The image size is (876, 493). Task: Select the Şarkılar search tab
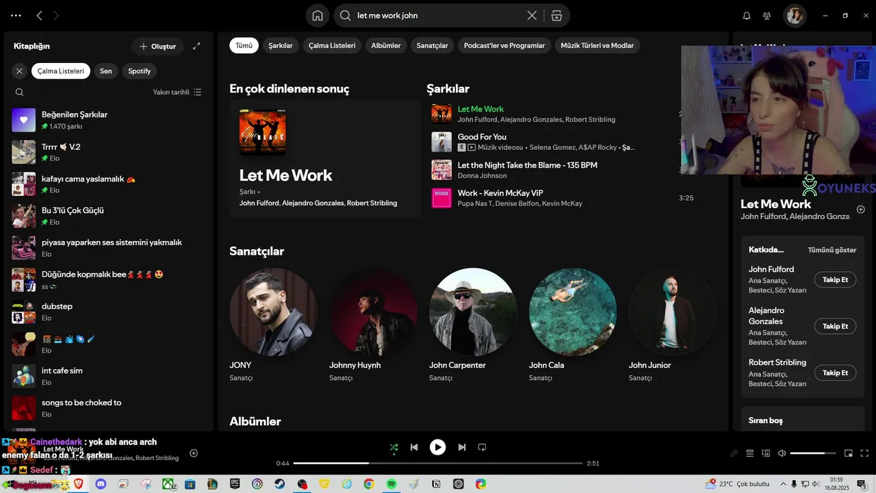tap(281, 45)
